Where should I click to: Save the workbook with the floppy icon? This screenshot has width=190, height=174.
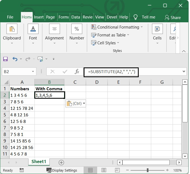point(5,59)
